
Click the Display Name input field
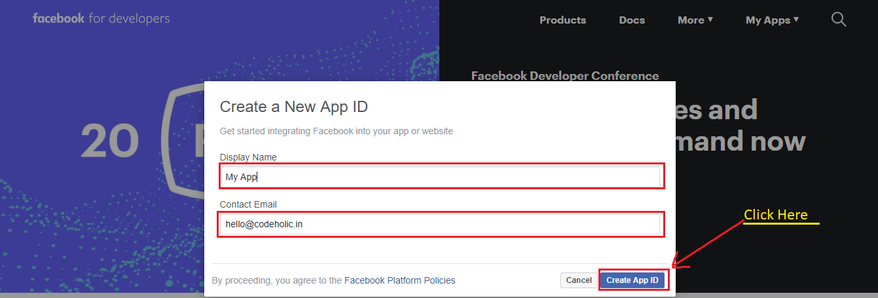(x=439, y=177)
